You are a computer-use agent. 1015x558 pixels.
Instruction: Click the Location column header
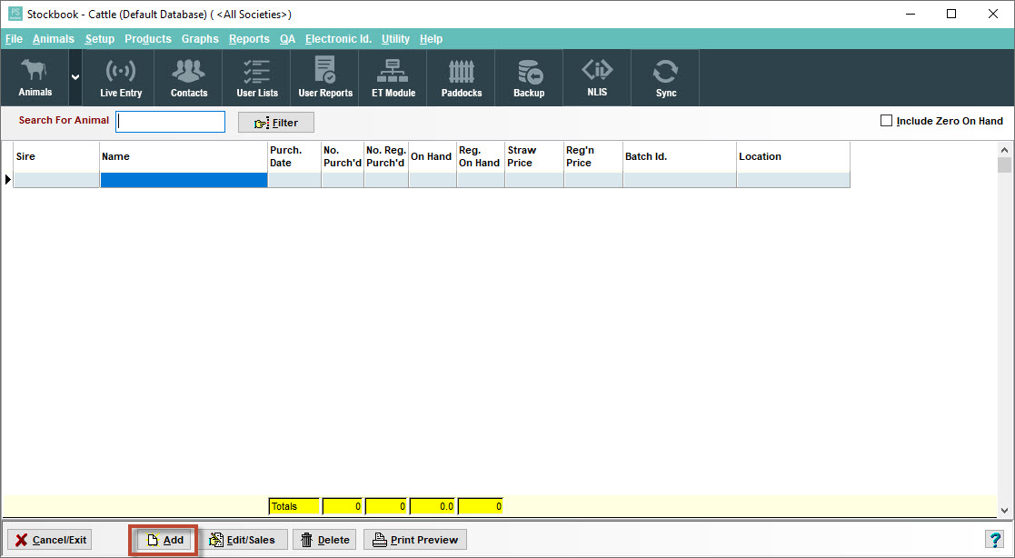click(793, 156)
